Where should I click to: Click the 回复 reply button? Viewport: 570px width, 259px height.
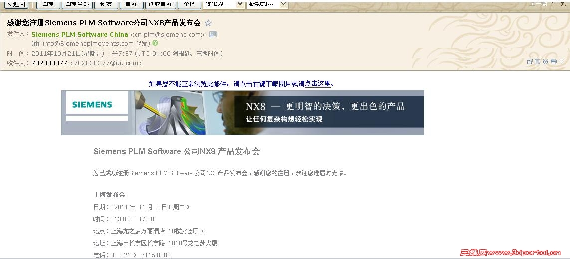(x=48, y=4)
